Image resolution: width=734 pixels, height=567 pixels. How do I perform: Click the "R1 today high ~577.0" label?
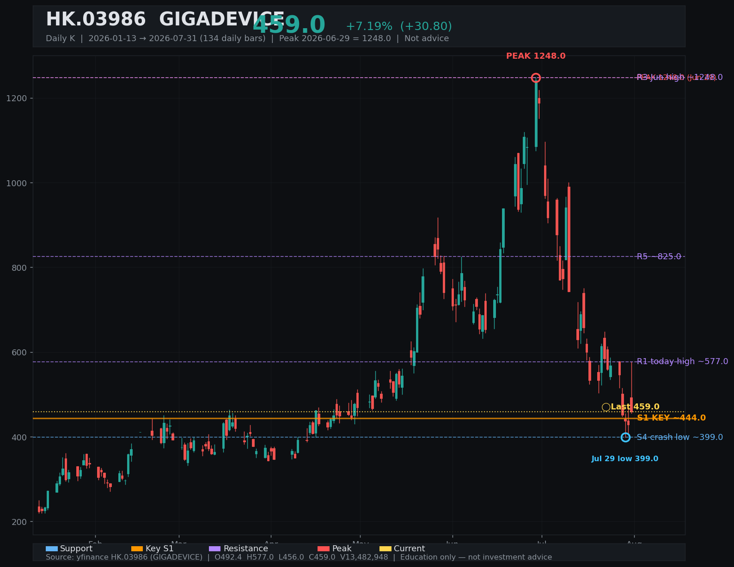682,361
